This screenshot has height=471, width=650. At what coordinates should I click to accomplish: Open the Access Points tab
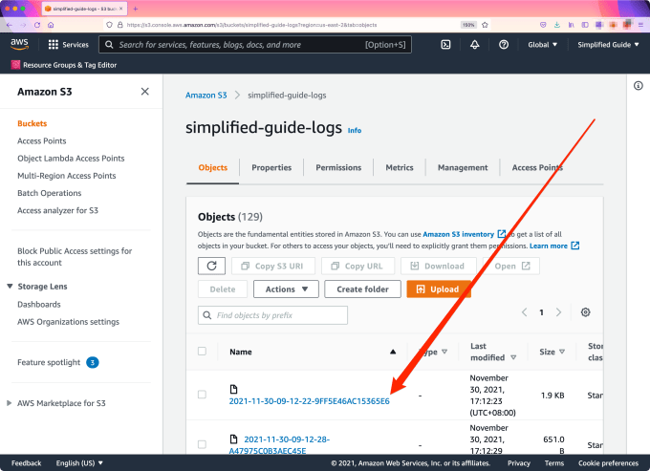[537, 168]
